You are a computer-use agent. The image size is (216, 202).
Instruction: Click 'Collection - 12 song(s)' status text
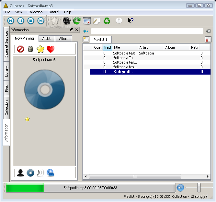point(189,196)
